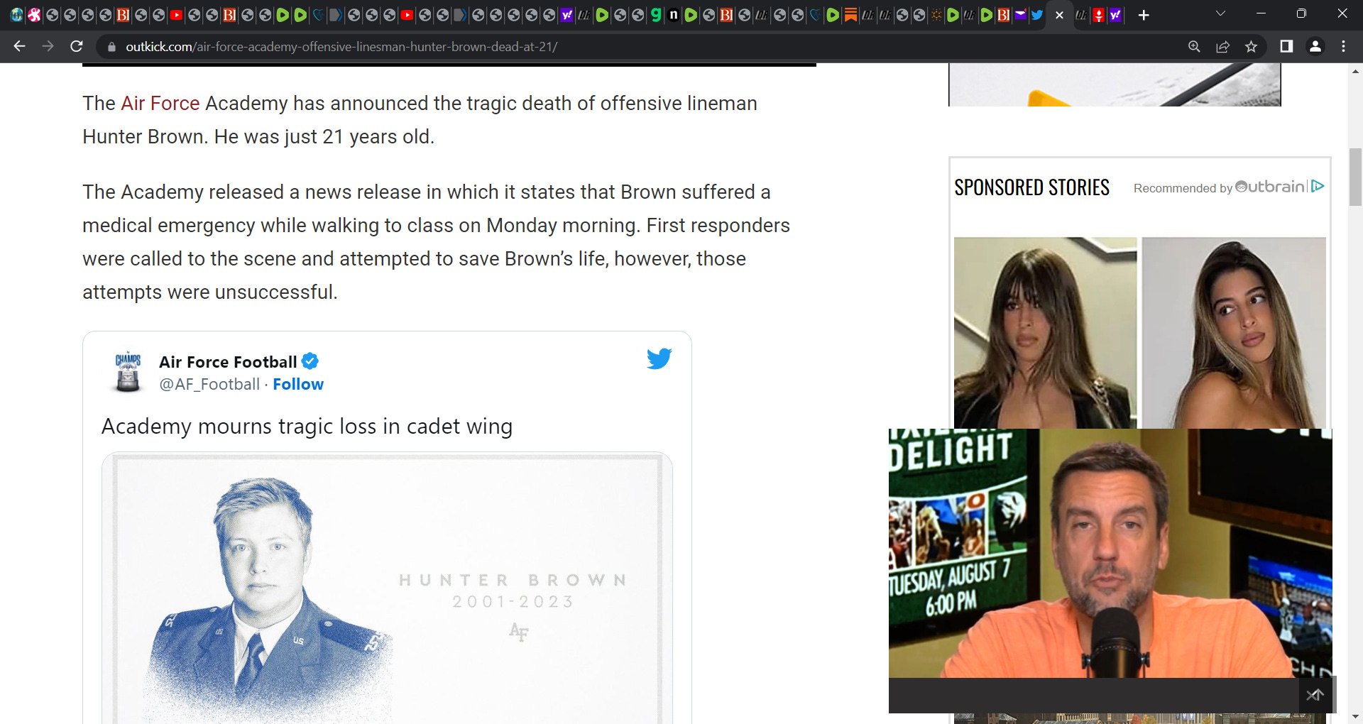Click the Recommended by Outbrain link
Screen dimensions: 1363x724
(1220, 187)
